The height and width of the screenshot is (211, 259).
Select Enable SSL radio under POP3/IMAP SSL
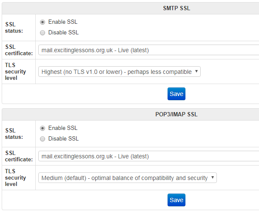coord(43,128)
